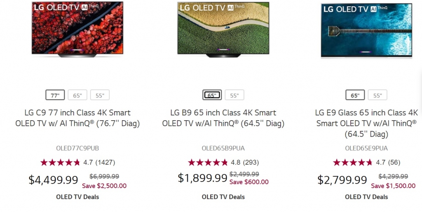Select 77" size for LG C9 TV
Screen dimensions: 422x212
pos(55,96)
